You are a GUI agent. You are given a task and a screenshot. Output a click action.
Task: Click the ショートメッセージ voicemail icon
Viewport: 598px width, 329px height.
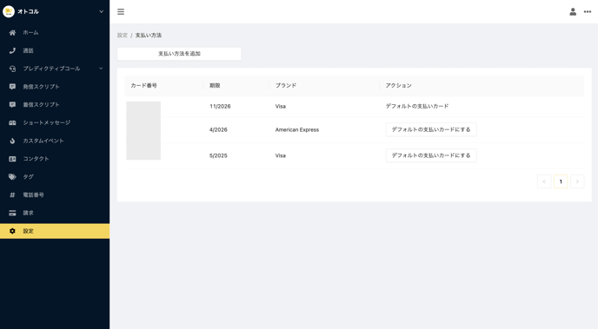(12, 122)
